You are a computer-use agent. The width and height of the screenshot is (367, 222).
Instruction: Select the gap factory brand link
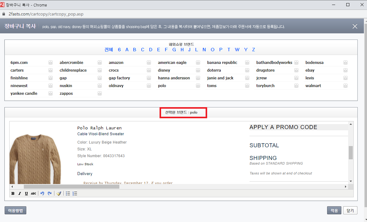[x=119, y=78]
